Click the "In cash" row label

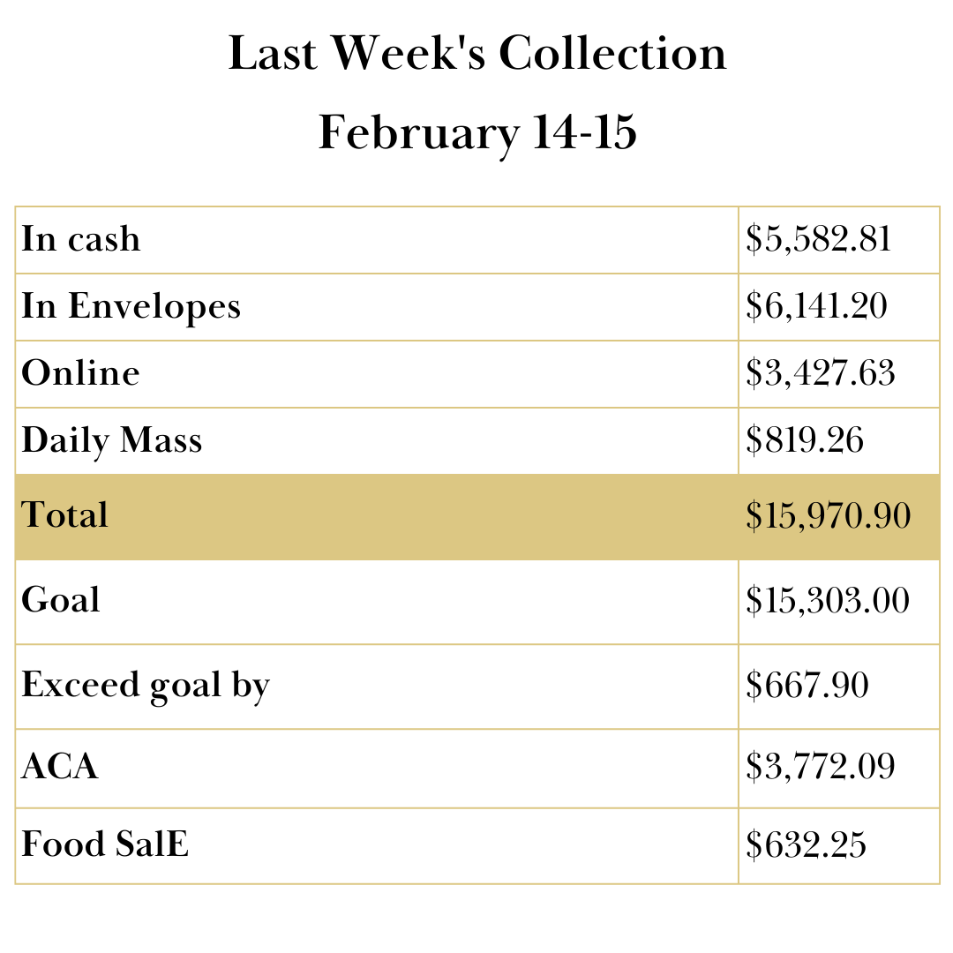(x=81, y=239)
